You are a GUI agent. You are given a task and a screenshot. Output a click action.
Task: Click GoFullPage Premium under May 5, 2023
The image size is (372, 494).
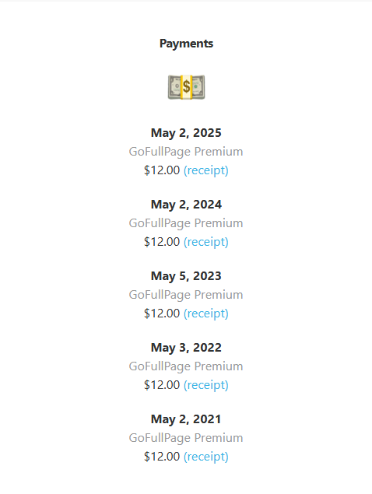pyautogui.click(x=186, y=295)
